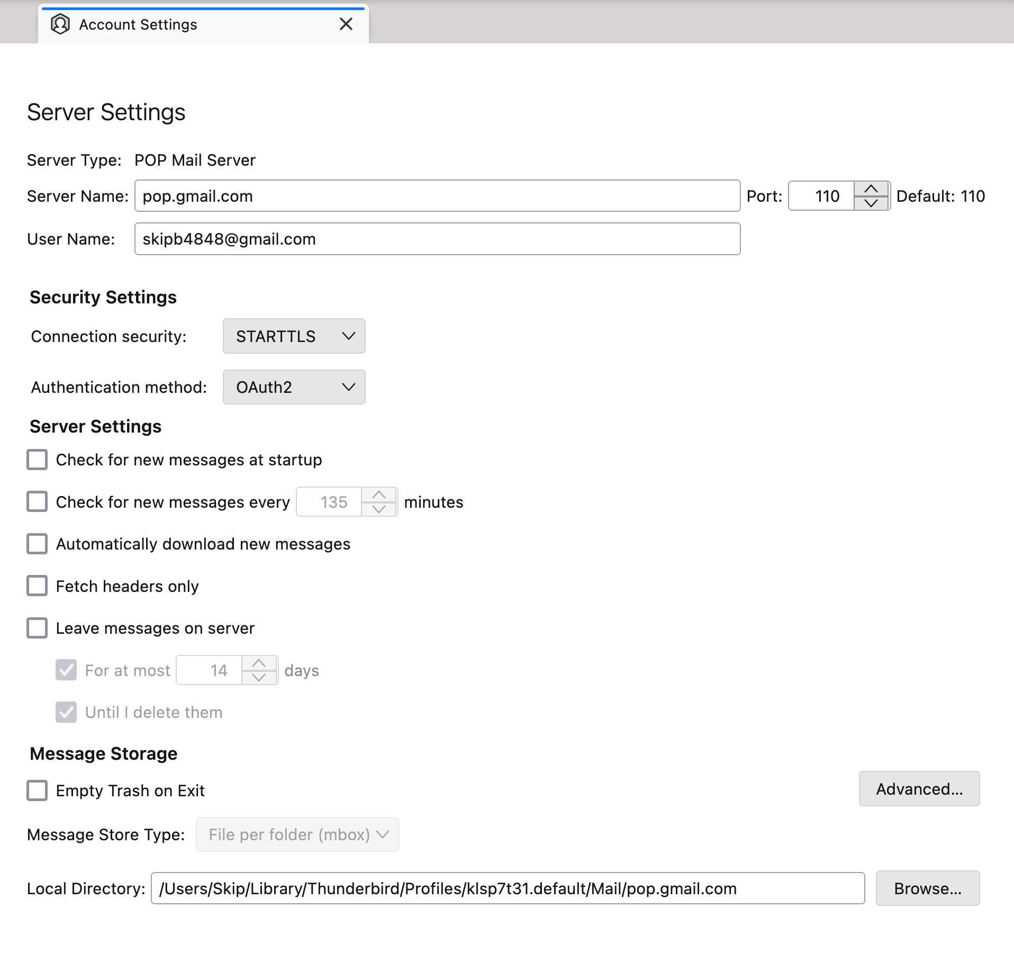Click the User Name input field
This screenshot has height=953, width=1014.
click(437, 239)
